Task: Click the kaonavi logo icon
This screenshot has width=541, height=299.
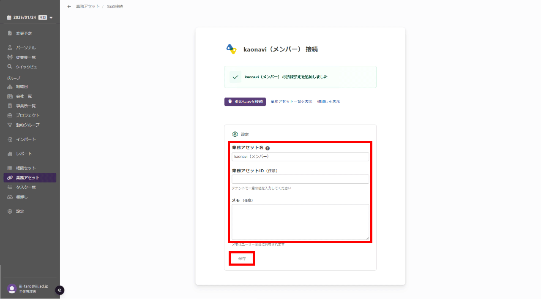Action: [231, 49]
